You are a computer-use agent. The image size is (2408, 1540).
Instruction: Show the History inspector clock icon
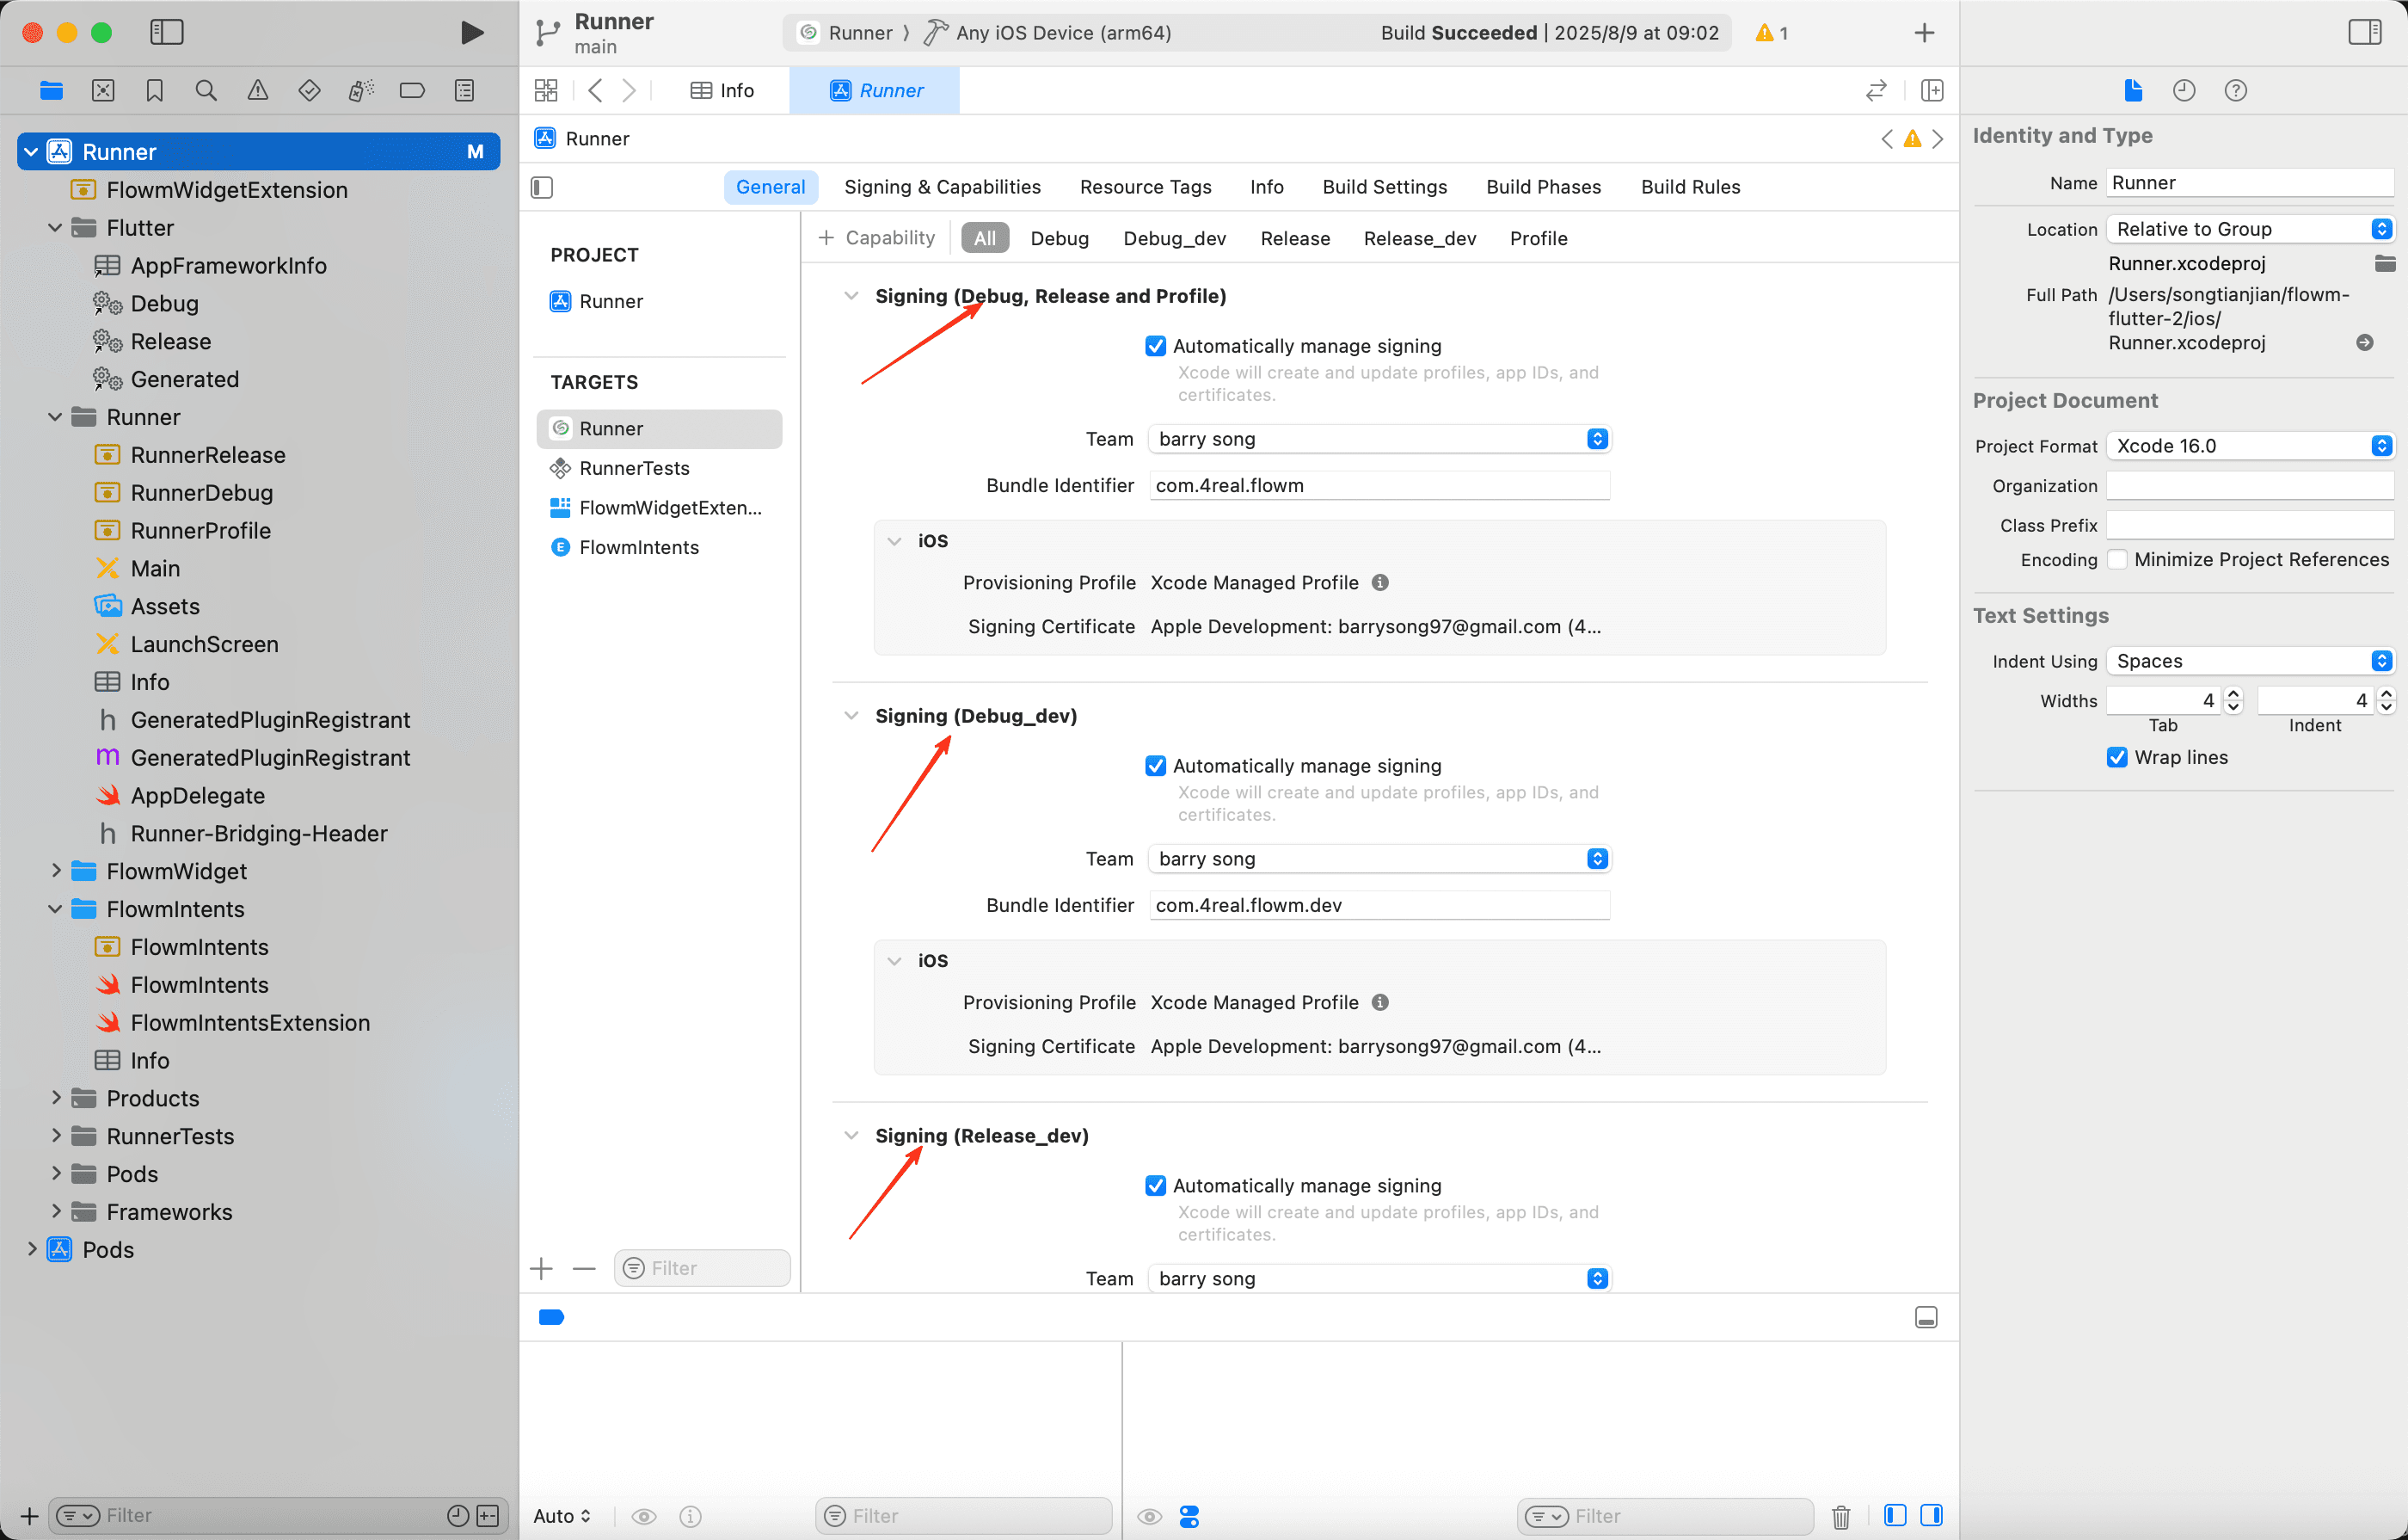(x=2184, y=90)
